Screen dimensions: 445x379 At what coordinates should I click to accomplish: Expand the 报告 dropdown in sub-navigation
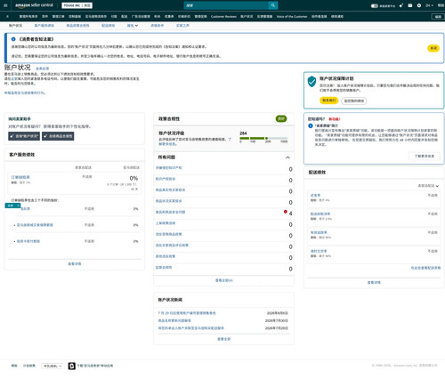pos(133,26)
